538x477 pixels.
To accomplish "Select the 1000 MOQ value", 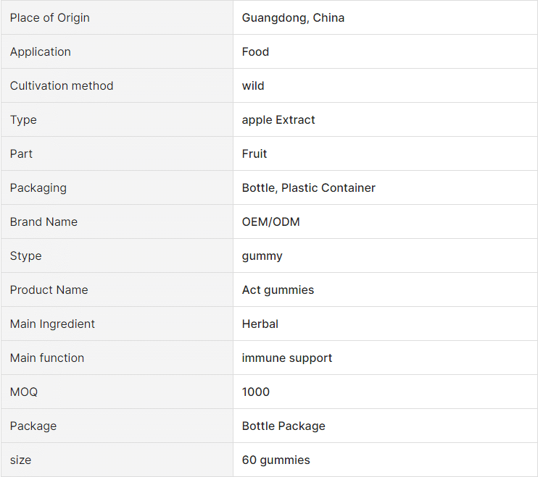I will click(256, 392).
